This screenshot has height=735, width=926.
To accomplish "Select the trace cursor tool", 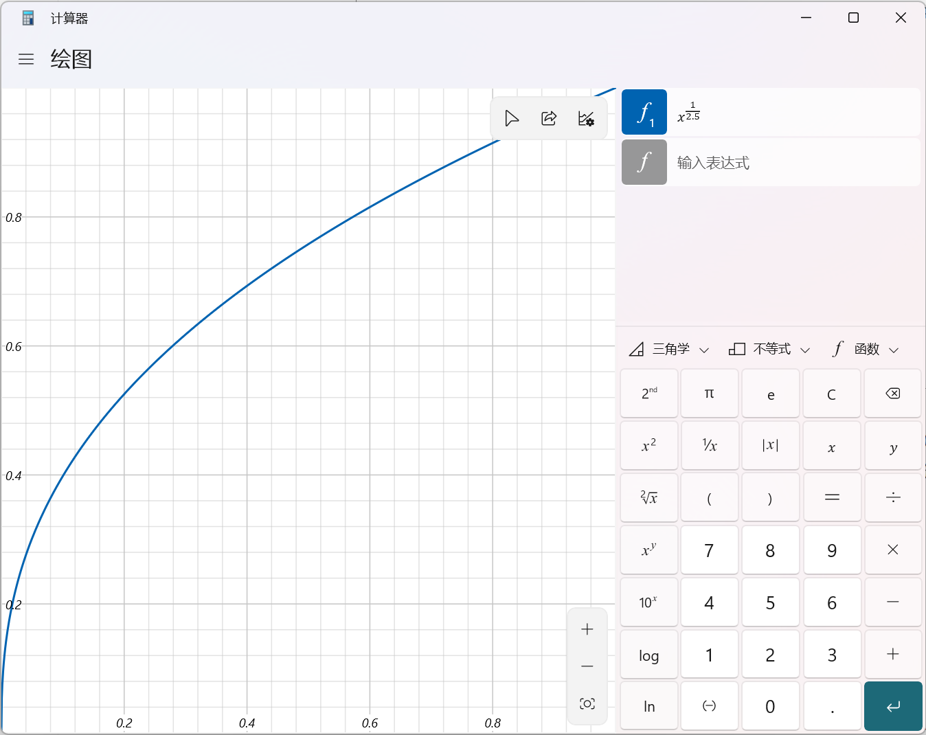I will [x=512, y=119].
